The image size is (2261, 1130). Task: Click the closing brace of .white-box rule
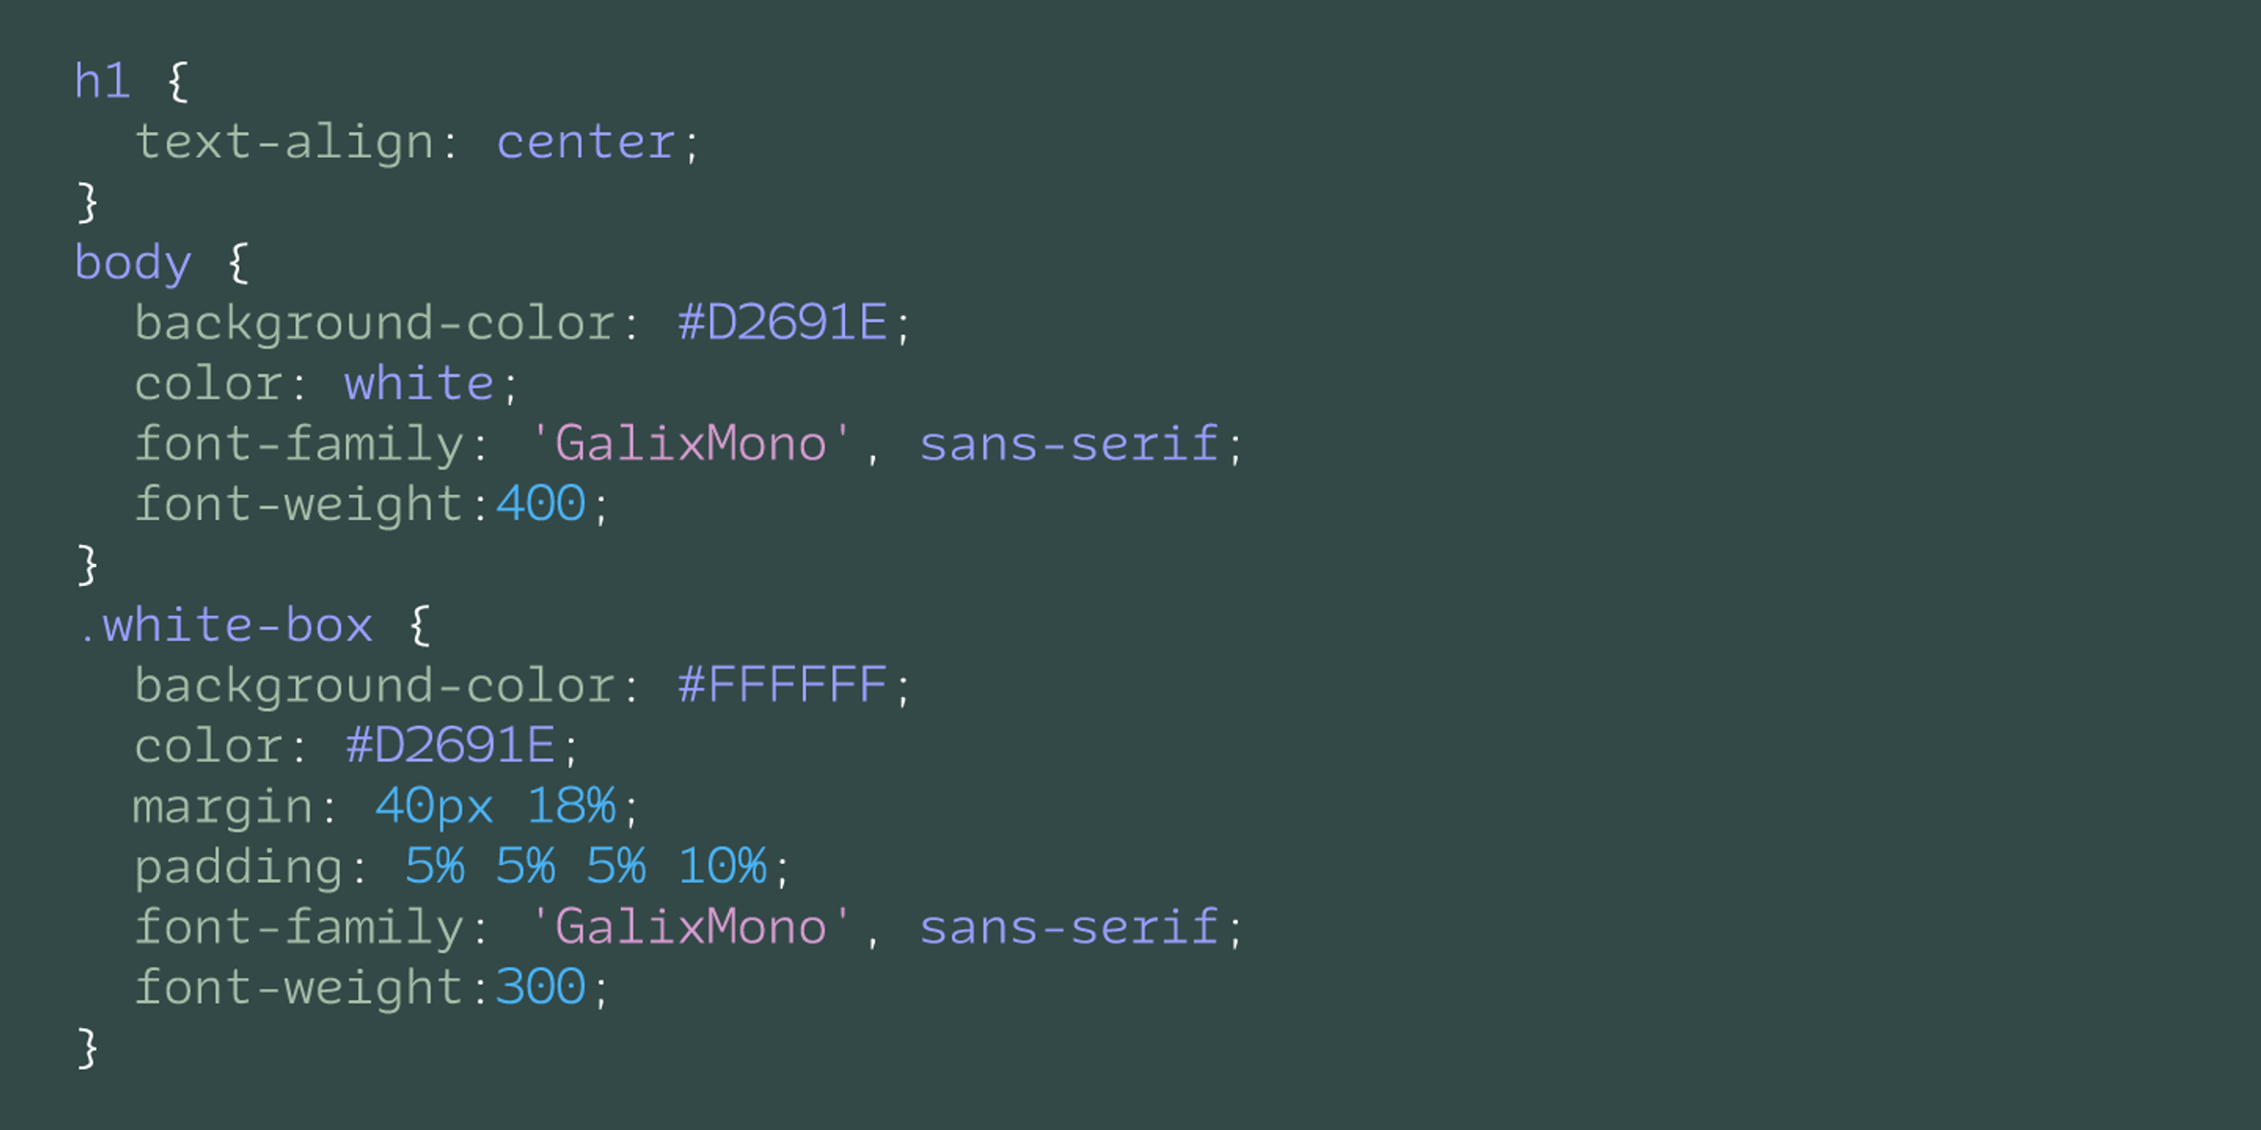click(x=87, y=1048)
